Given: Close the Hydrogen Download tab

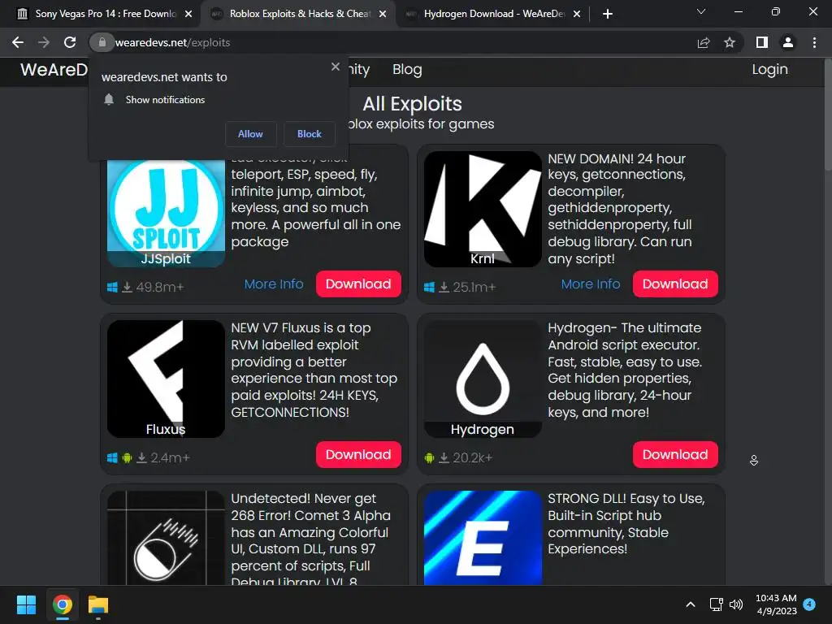Looking at the screenshot, I should 578,14.
